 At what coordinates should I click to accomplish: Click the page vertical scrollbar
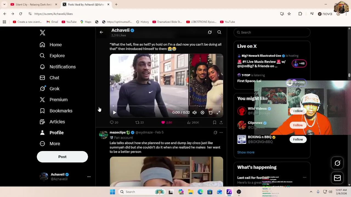[349, 75]
